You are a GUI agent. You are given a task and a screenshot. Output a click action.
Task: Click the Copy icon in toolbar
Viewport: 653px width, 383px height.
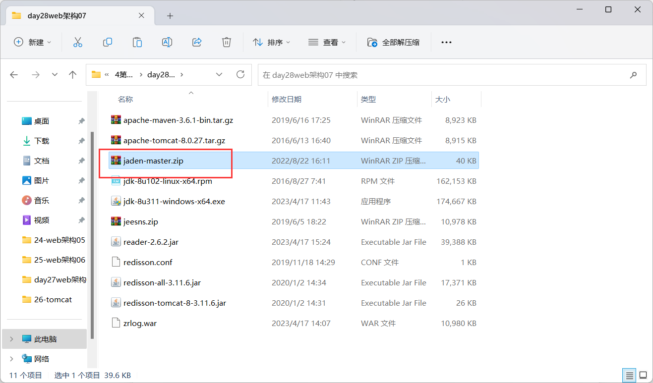tap(107, 42)
